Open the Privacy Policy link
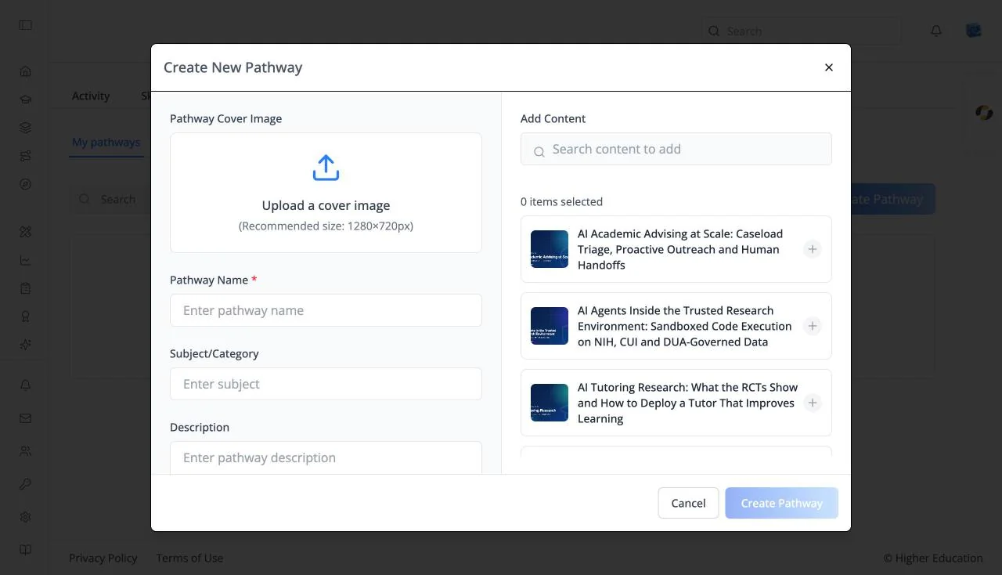Screen dimensions: 1002x575 coord(103,558)
